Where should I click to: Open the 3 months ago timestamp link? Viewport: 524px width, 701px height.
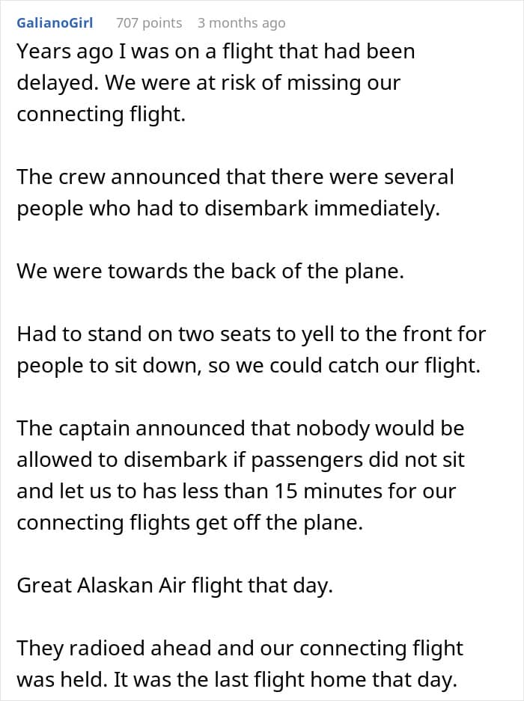(241, 22)
